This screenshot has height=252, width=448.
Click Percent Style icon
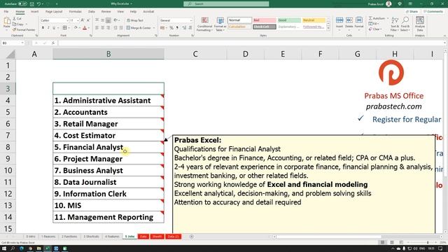(x=171, y=28)
